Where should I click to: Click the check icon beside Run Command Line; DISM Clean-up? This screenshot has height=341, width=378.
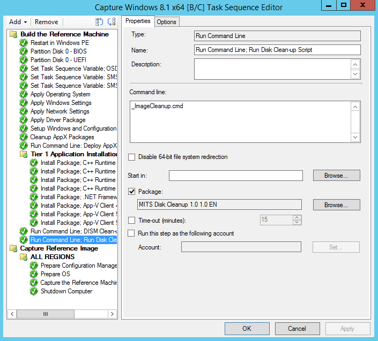(24, 231)
